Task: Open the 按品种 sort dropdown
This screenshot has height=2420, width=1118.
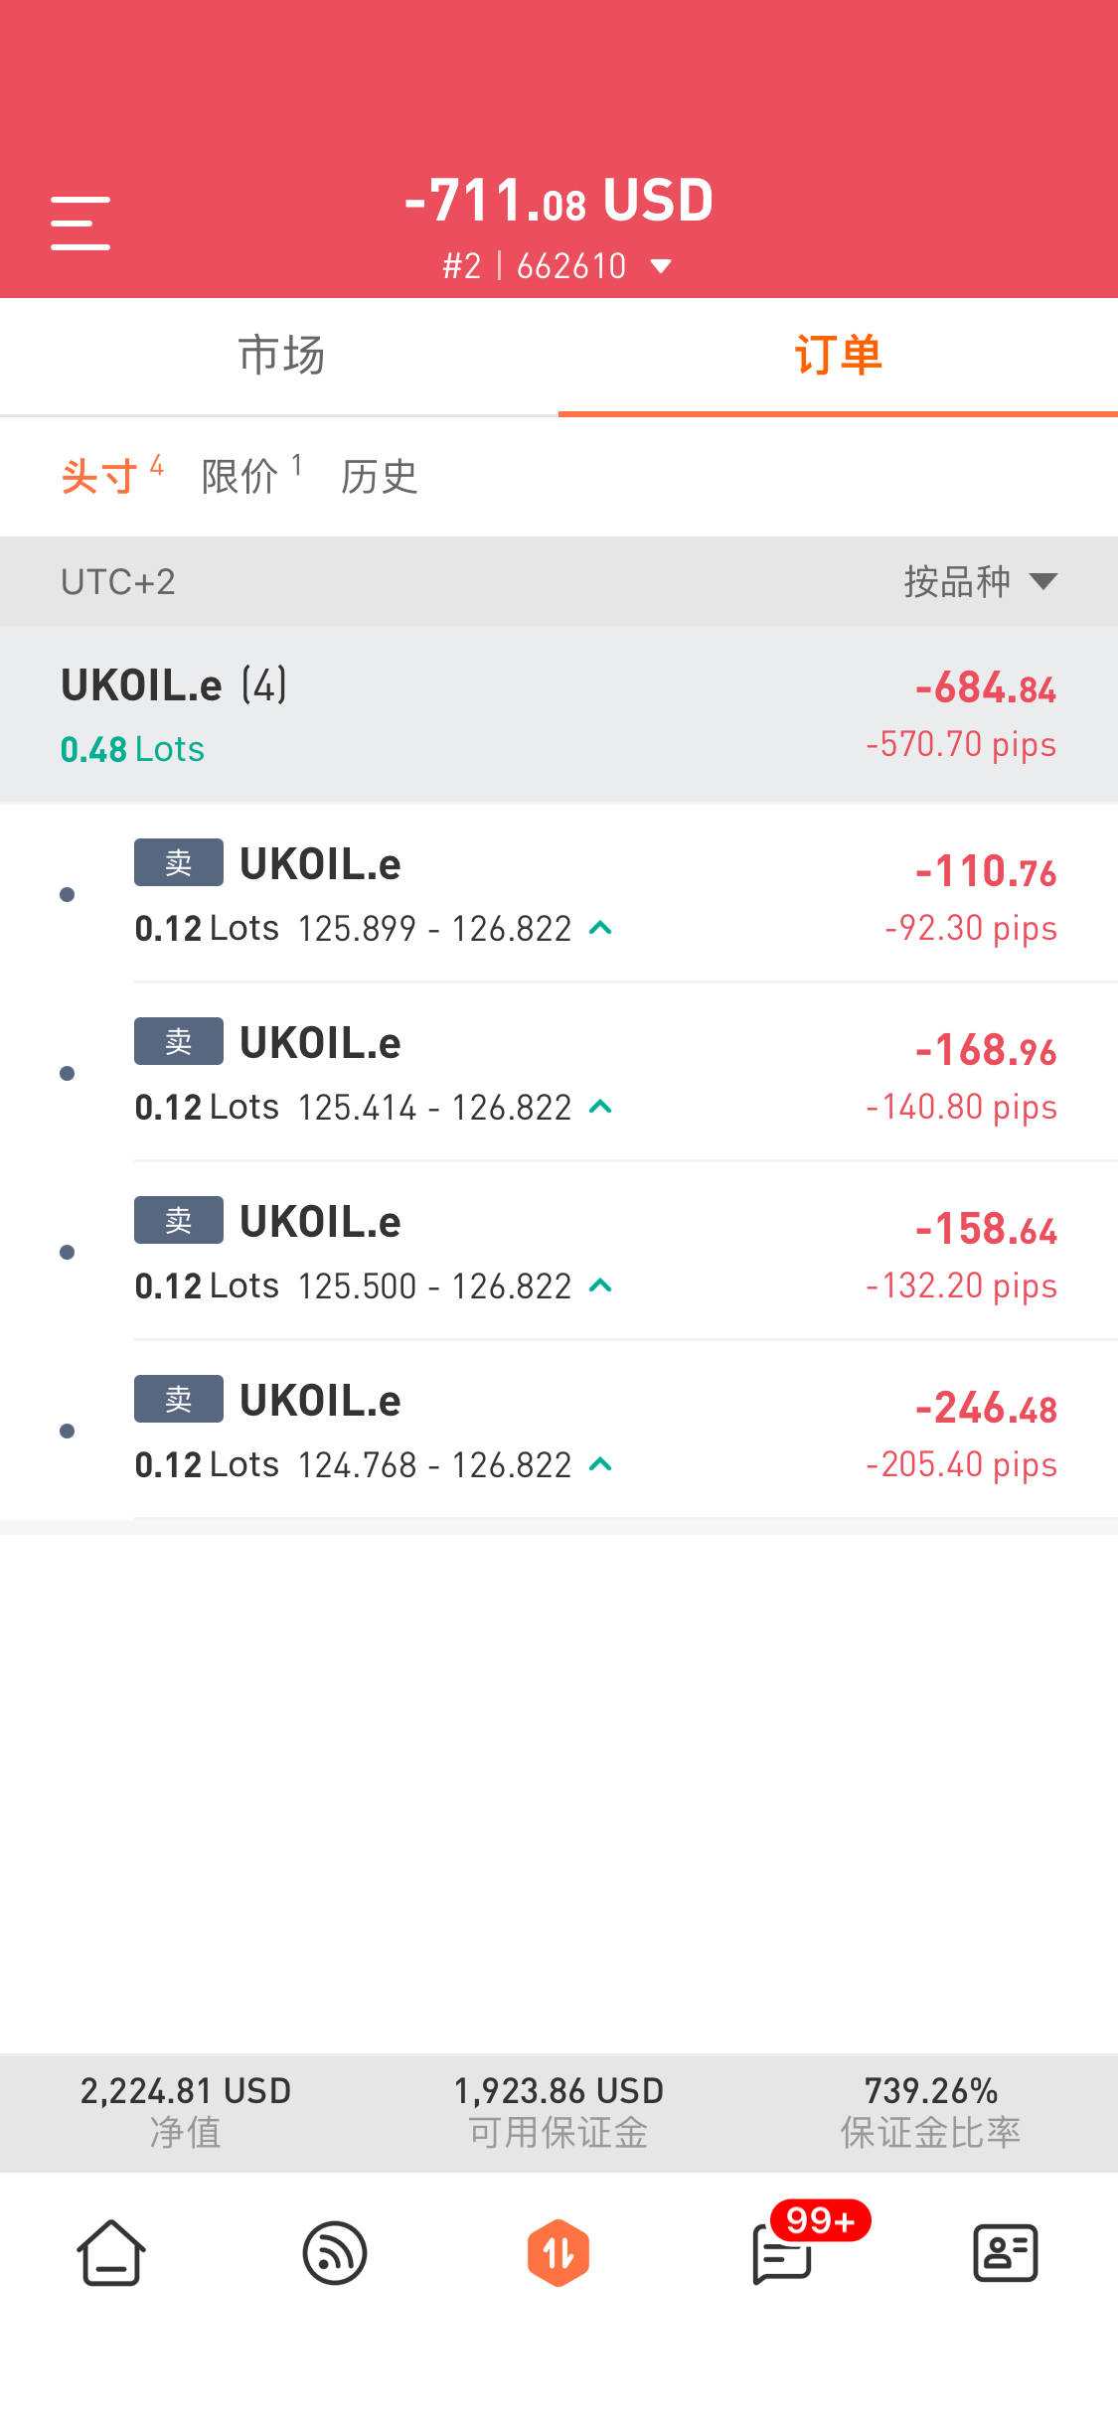Action: click(981, 581)
